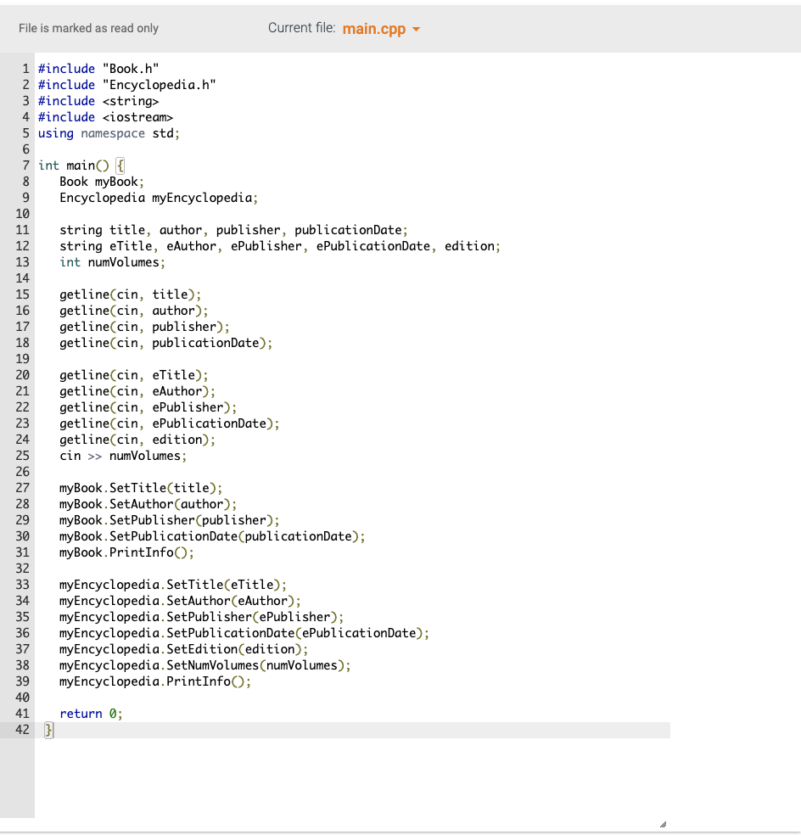This screenshot has width=801, height=835.
Task: Click 'myEncyclopedia.SetPublisher(ePublisher);' line
Action: [x=202, y=617]
